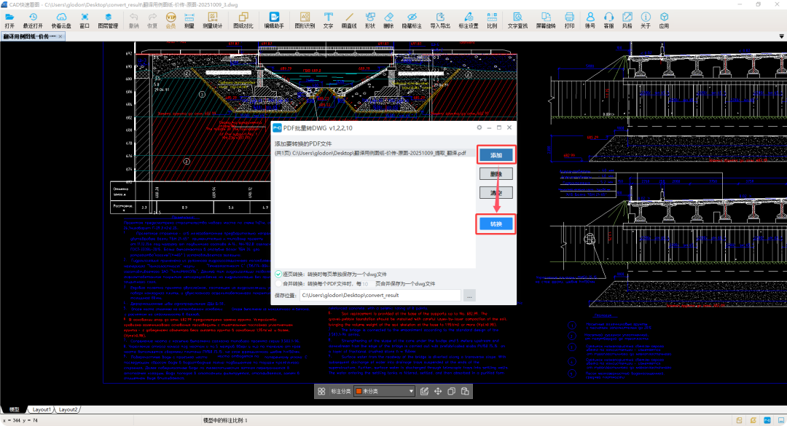This screenshot has width=787, height=426.
Task: Expand the 未分类 annotation category dropdown
Action: pos(412,391)
